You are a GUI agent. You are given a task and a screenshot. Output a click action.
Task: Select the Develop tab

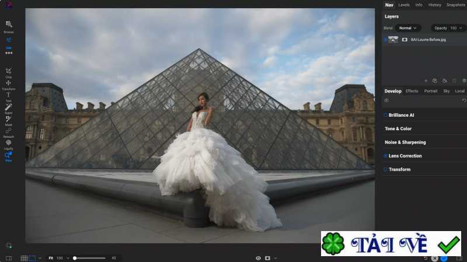click(393, 91)
